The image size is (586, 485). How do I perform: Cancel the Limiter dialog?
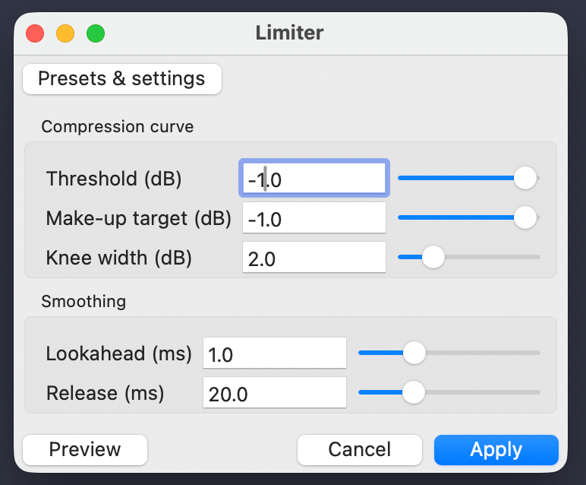click(359, 449)
